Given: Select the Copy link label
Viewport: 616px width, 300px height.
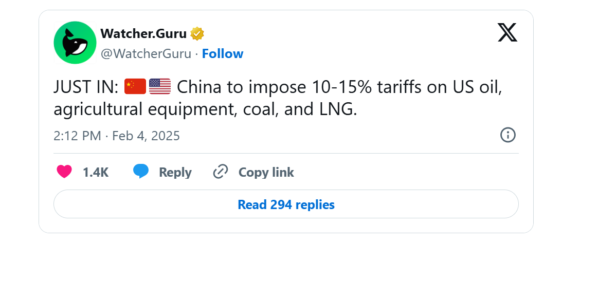Looking at the screenshot, I should pos(266,173).
